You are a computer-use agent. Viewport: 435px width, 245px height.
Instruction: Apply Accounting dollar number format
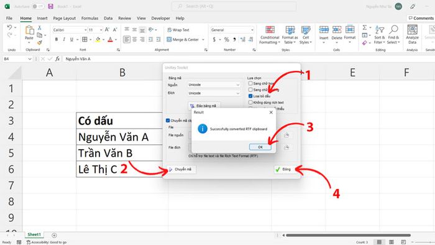(x=214, y=40)
